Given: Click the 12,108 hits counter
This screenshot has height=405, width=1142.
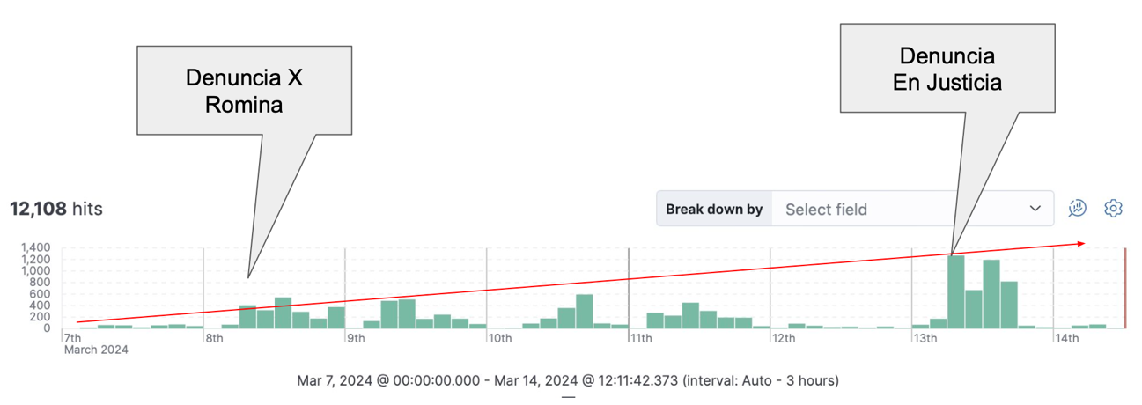Looking at the screenshot, I should pyautogui.click(x=56, y=209).
